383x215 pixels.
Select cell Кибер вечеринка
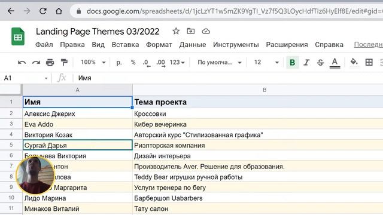click(258, 124)
